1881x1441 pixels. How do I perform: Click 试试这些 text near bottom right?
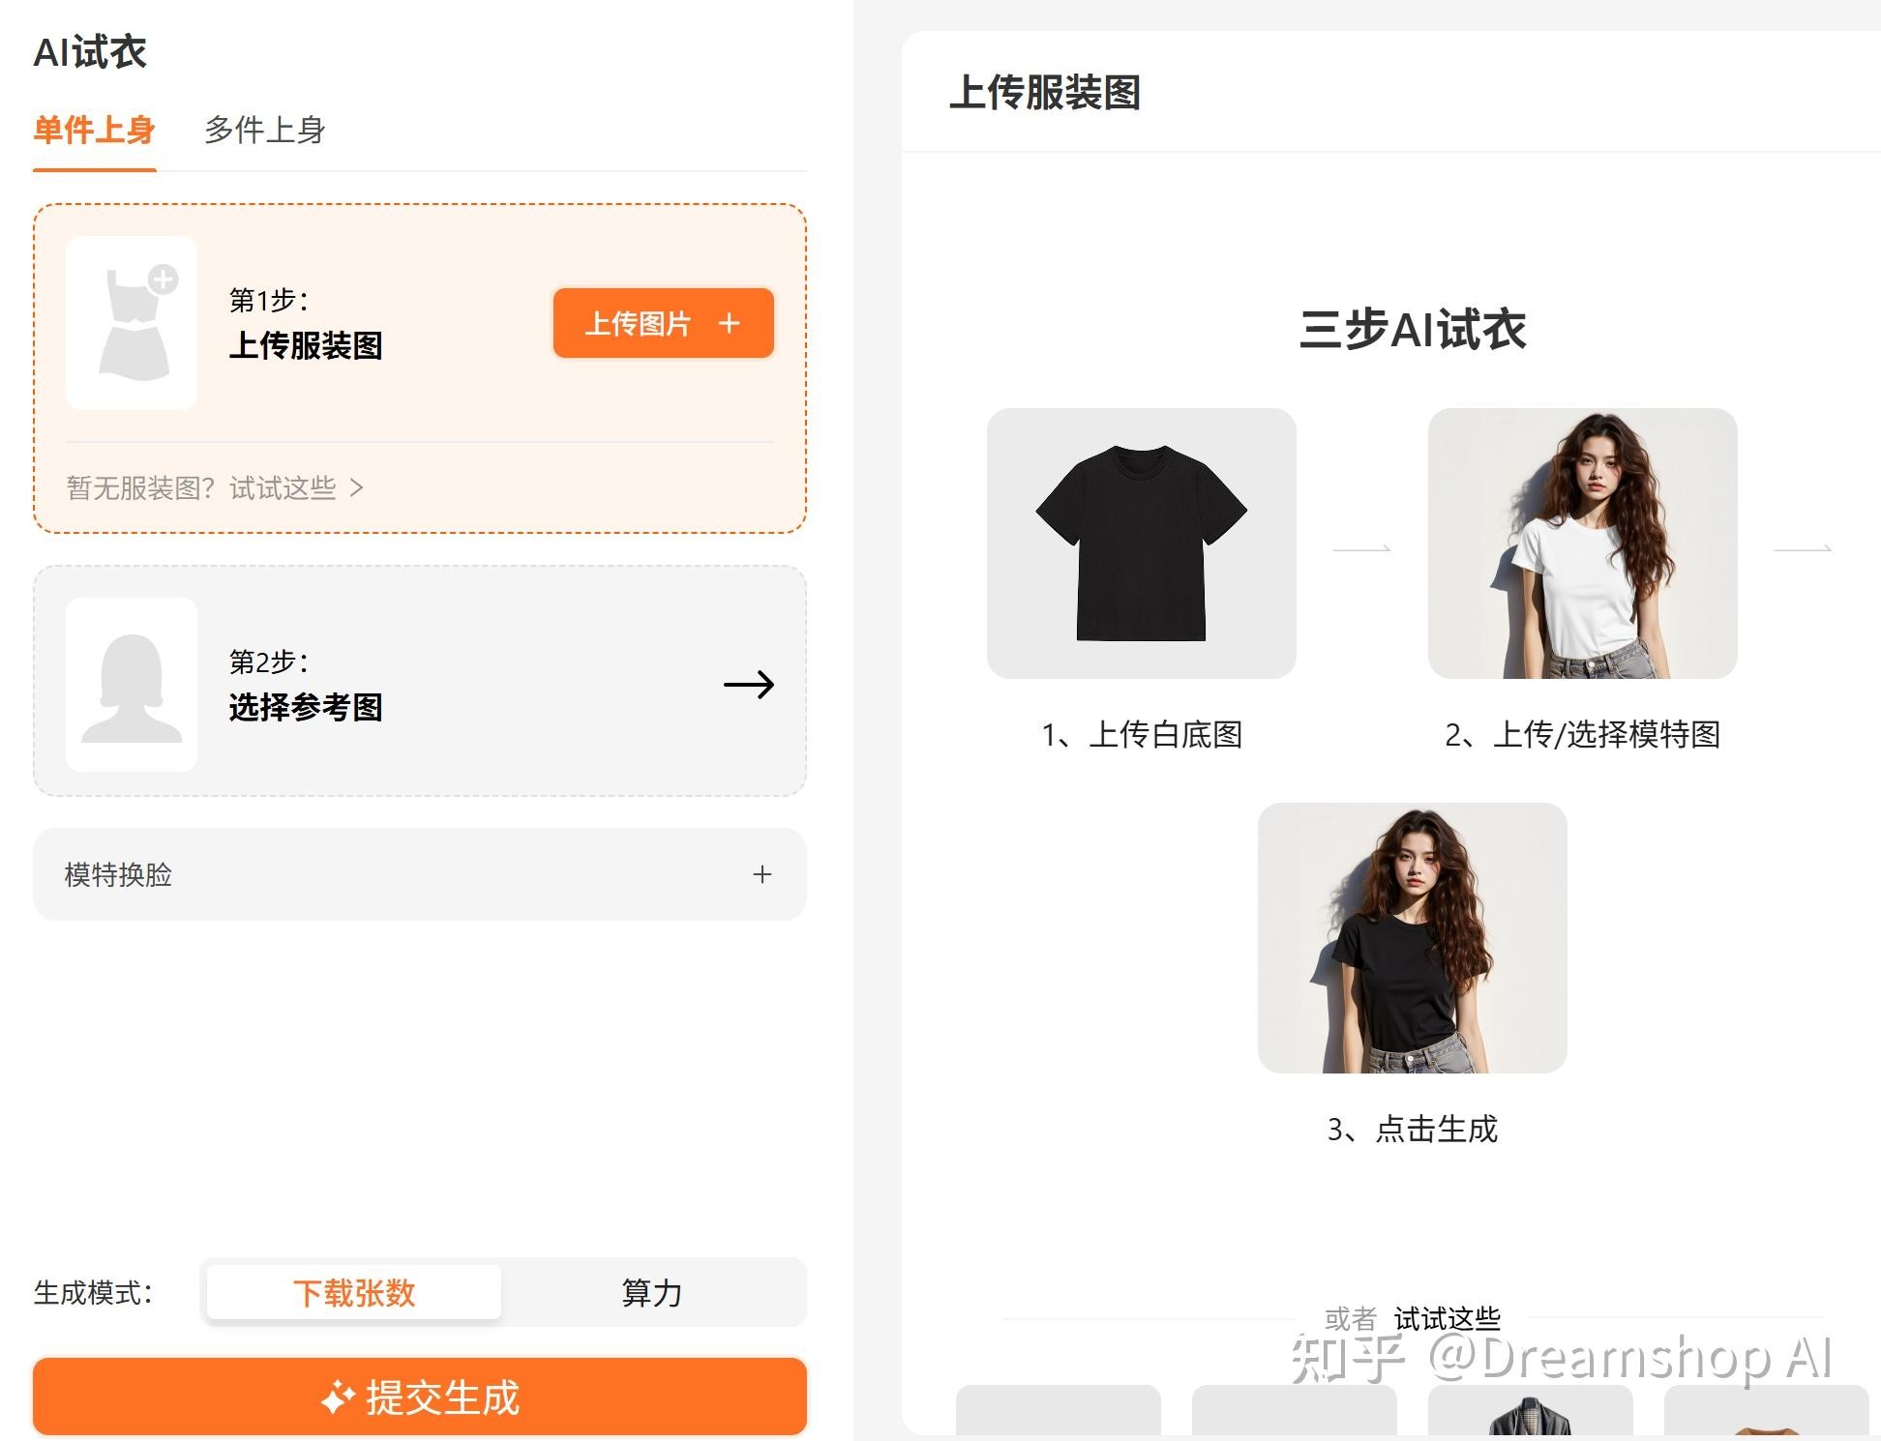[x=1447, y=1318]
